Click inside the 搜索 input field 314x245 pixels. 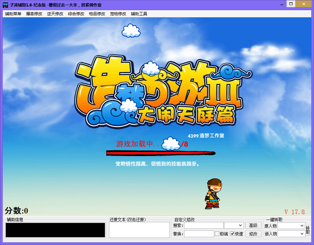click(x=205, y=225)
